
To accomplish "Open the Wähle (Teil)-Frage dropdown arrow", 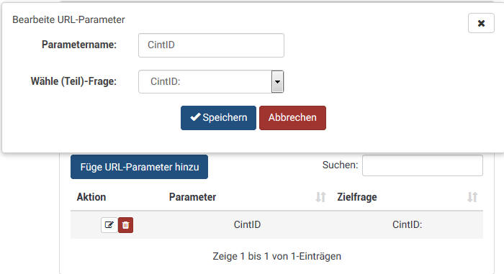I will coord(277,81).
